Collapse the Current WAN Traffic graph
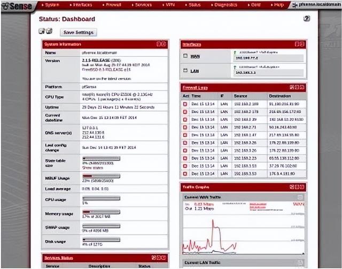 [300, 197]
